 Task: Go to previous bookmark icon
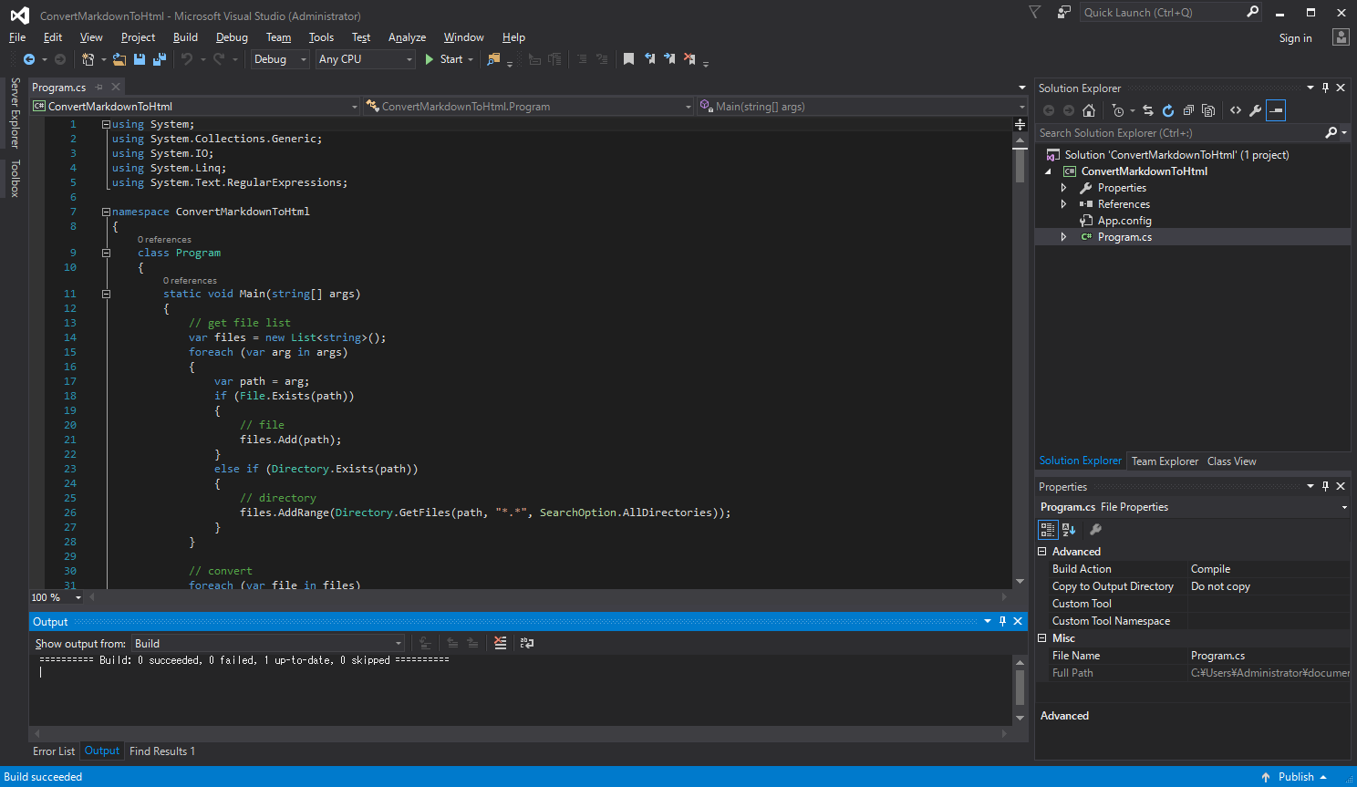pos(649,59)
